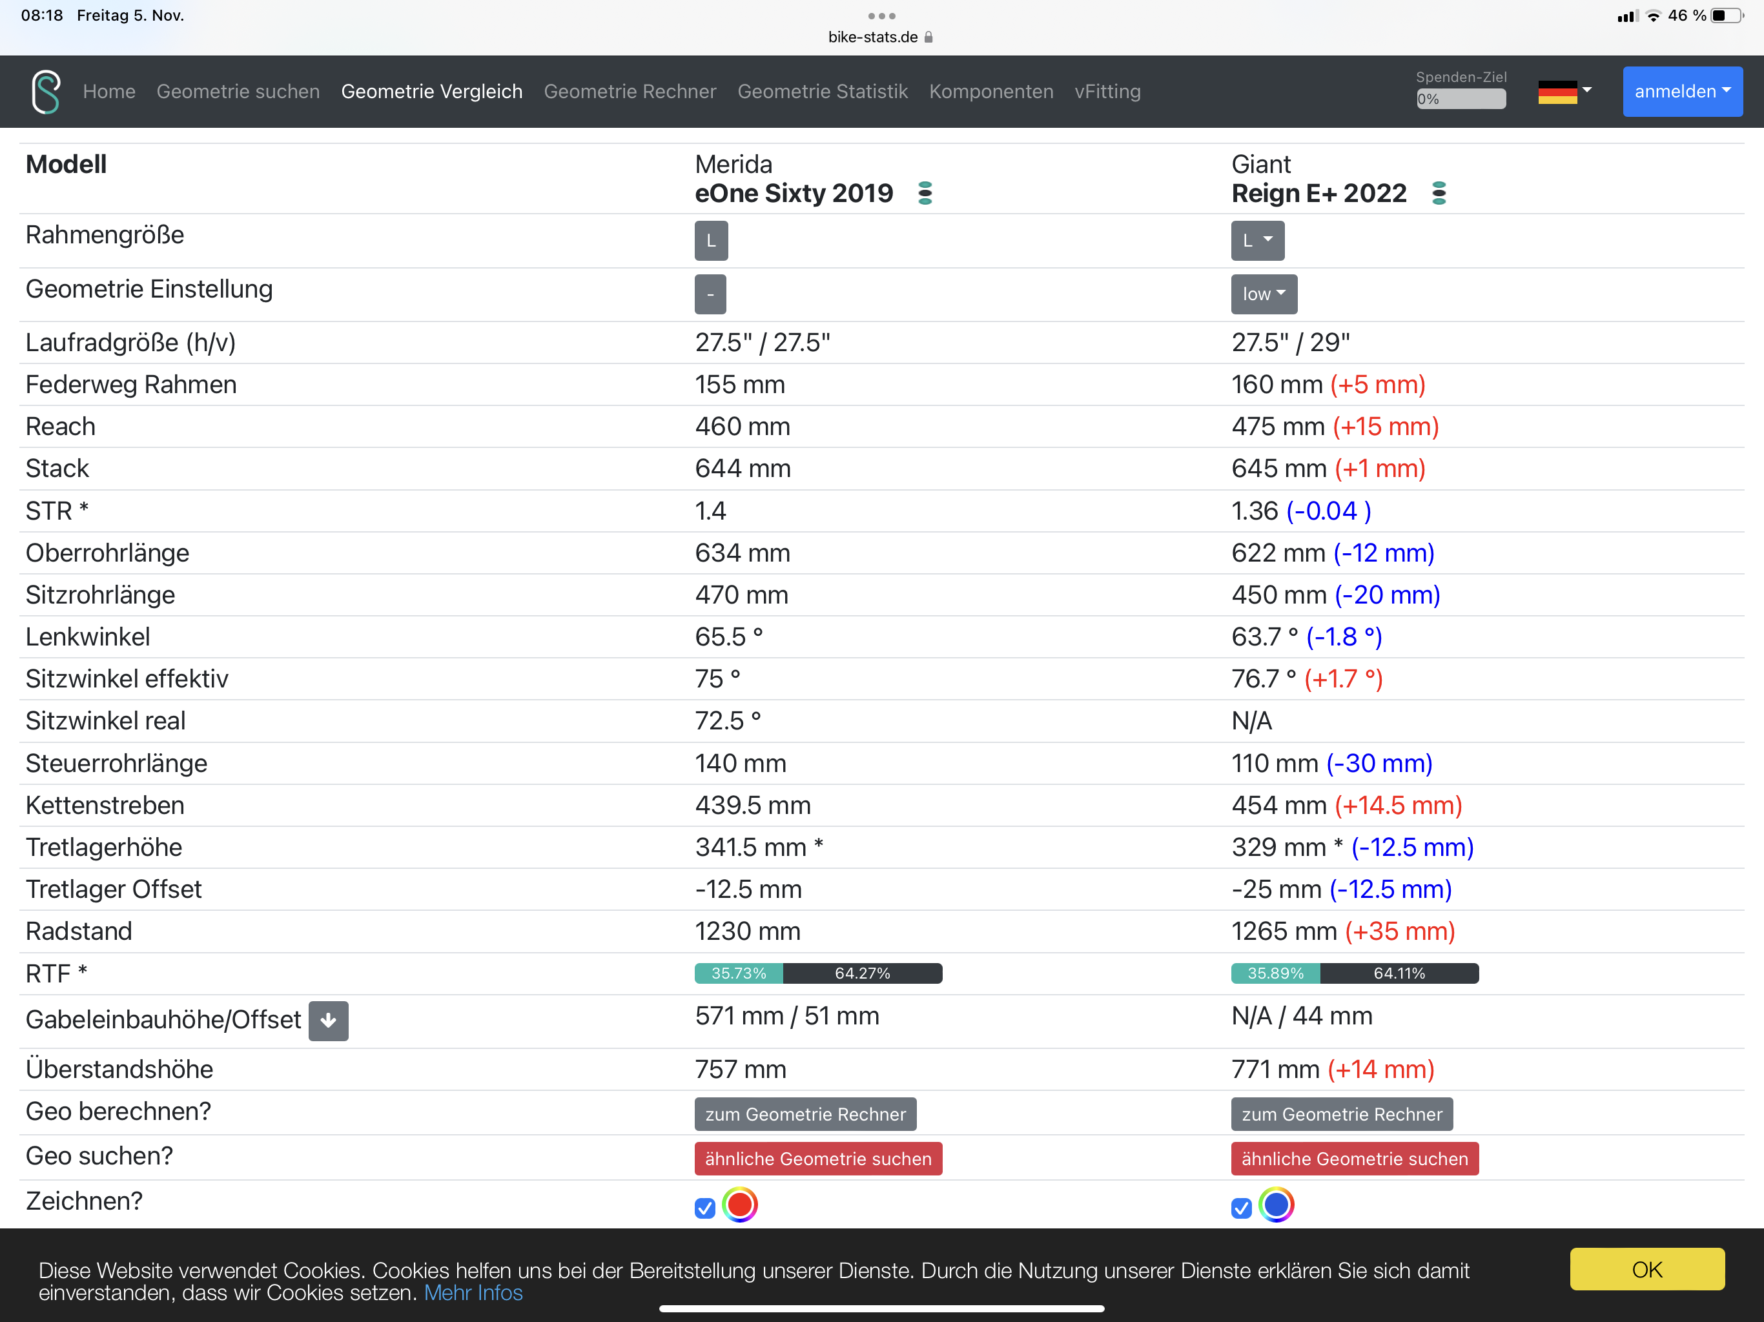Open the red drawing color picker for Merida

739,1204
